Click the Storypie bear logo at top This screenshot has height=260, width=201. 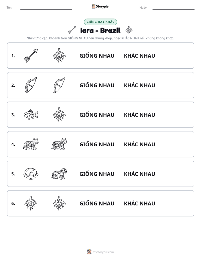[93, 6]
